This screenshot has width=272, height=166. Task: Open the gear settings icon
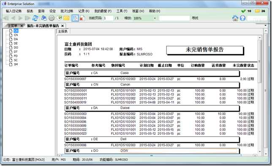pos(52,18)
